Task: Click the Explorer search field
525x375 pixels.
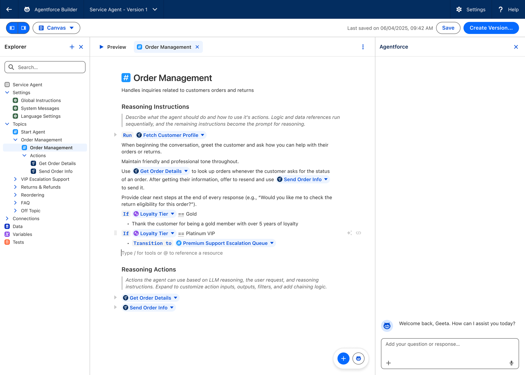Action: 45,67
